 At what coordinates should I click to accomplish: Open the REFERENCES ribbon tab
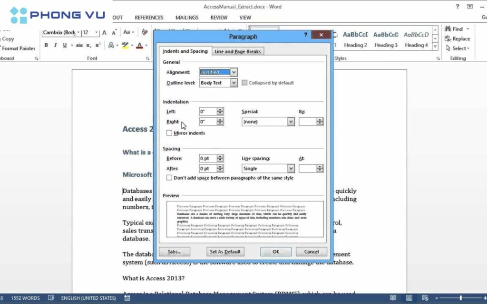[149, 18]
